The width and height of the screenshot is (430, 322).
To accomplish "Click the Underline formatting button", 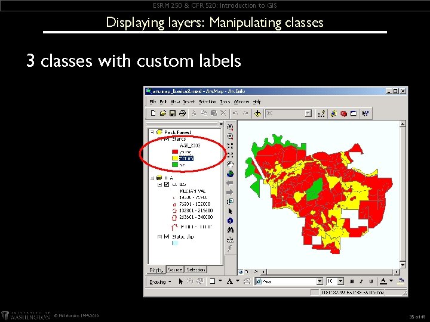I will 371,281.
